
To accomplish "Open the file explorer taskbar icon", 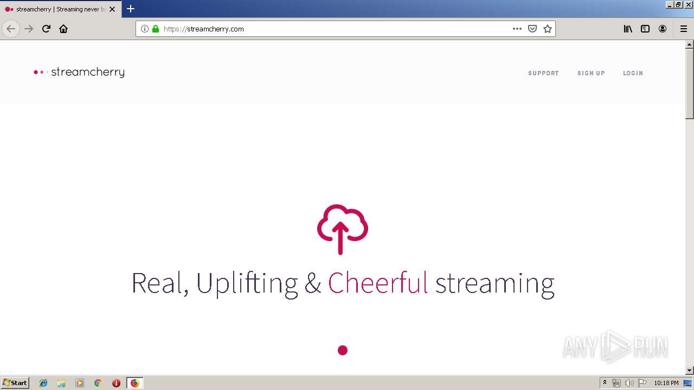I will [x=61, y=383].
